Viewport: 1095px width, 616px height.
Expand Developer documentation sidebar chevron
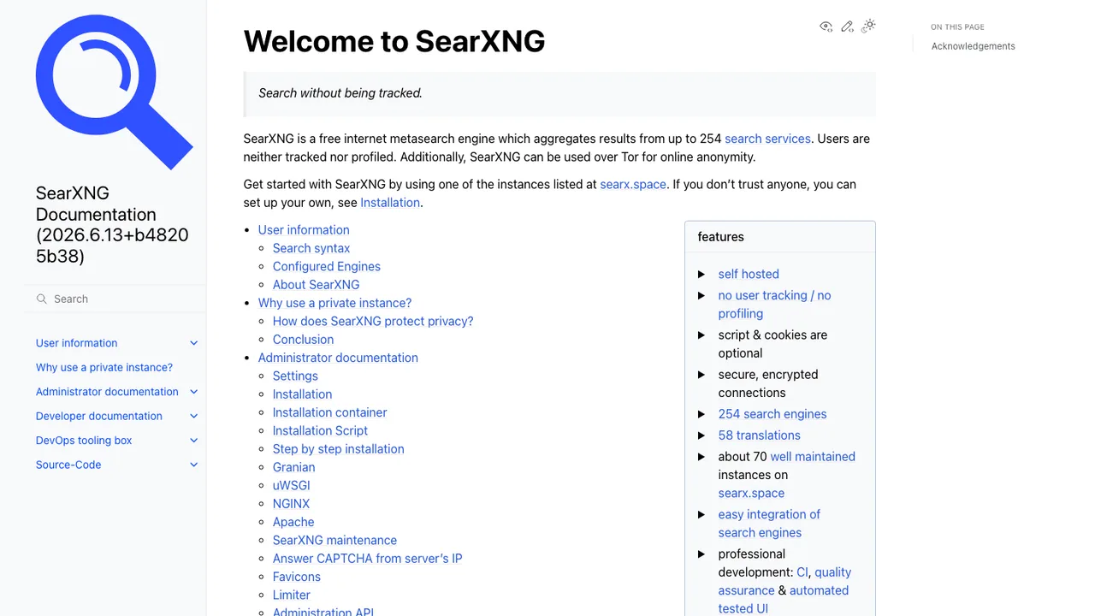point(193,416)
